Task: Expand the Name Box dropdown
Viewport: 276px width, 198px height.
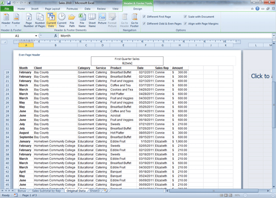Action: [x=36, y=36]
